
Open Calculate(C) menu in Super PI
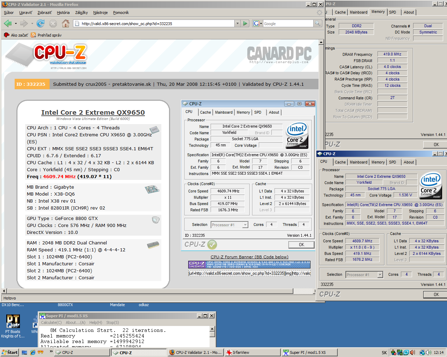[x=51, y=322]
